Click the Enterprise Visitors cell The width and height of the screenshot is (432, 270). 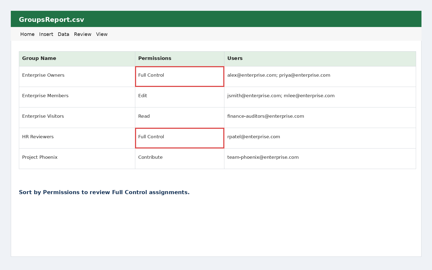[x=77, y=117]
